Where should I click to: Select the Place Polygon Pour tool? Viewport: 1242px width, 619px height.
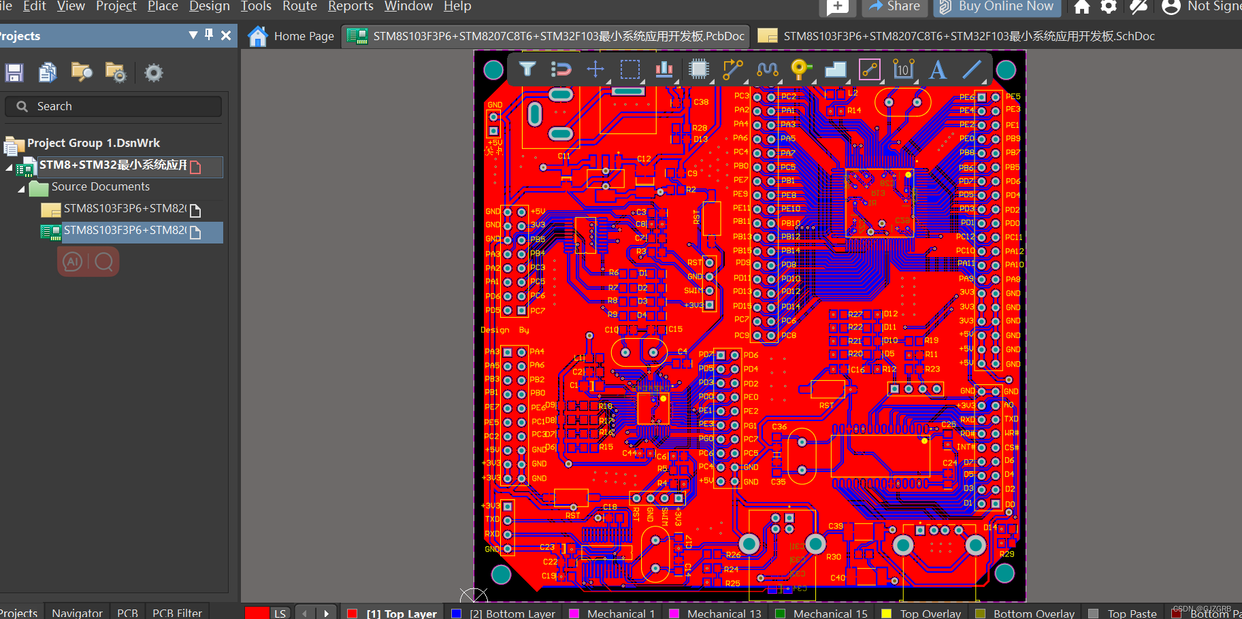[x=835, y=69]
